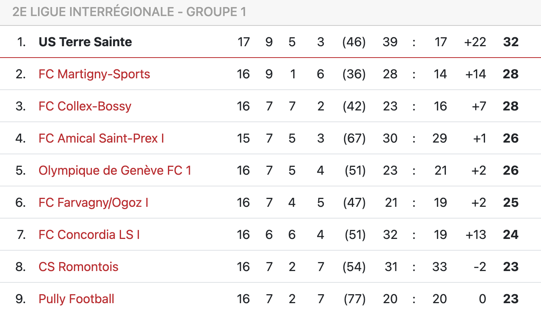Image resolution: width=541 pixels, height=311 pixels.
Task: Click US Terre Sainte's 32 points total
Action: coord(510,42)
